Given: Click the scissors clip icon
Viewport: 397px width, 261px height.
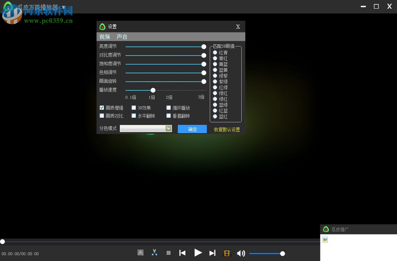Looking at the screenshot, I should (x=154, y=252).
